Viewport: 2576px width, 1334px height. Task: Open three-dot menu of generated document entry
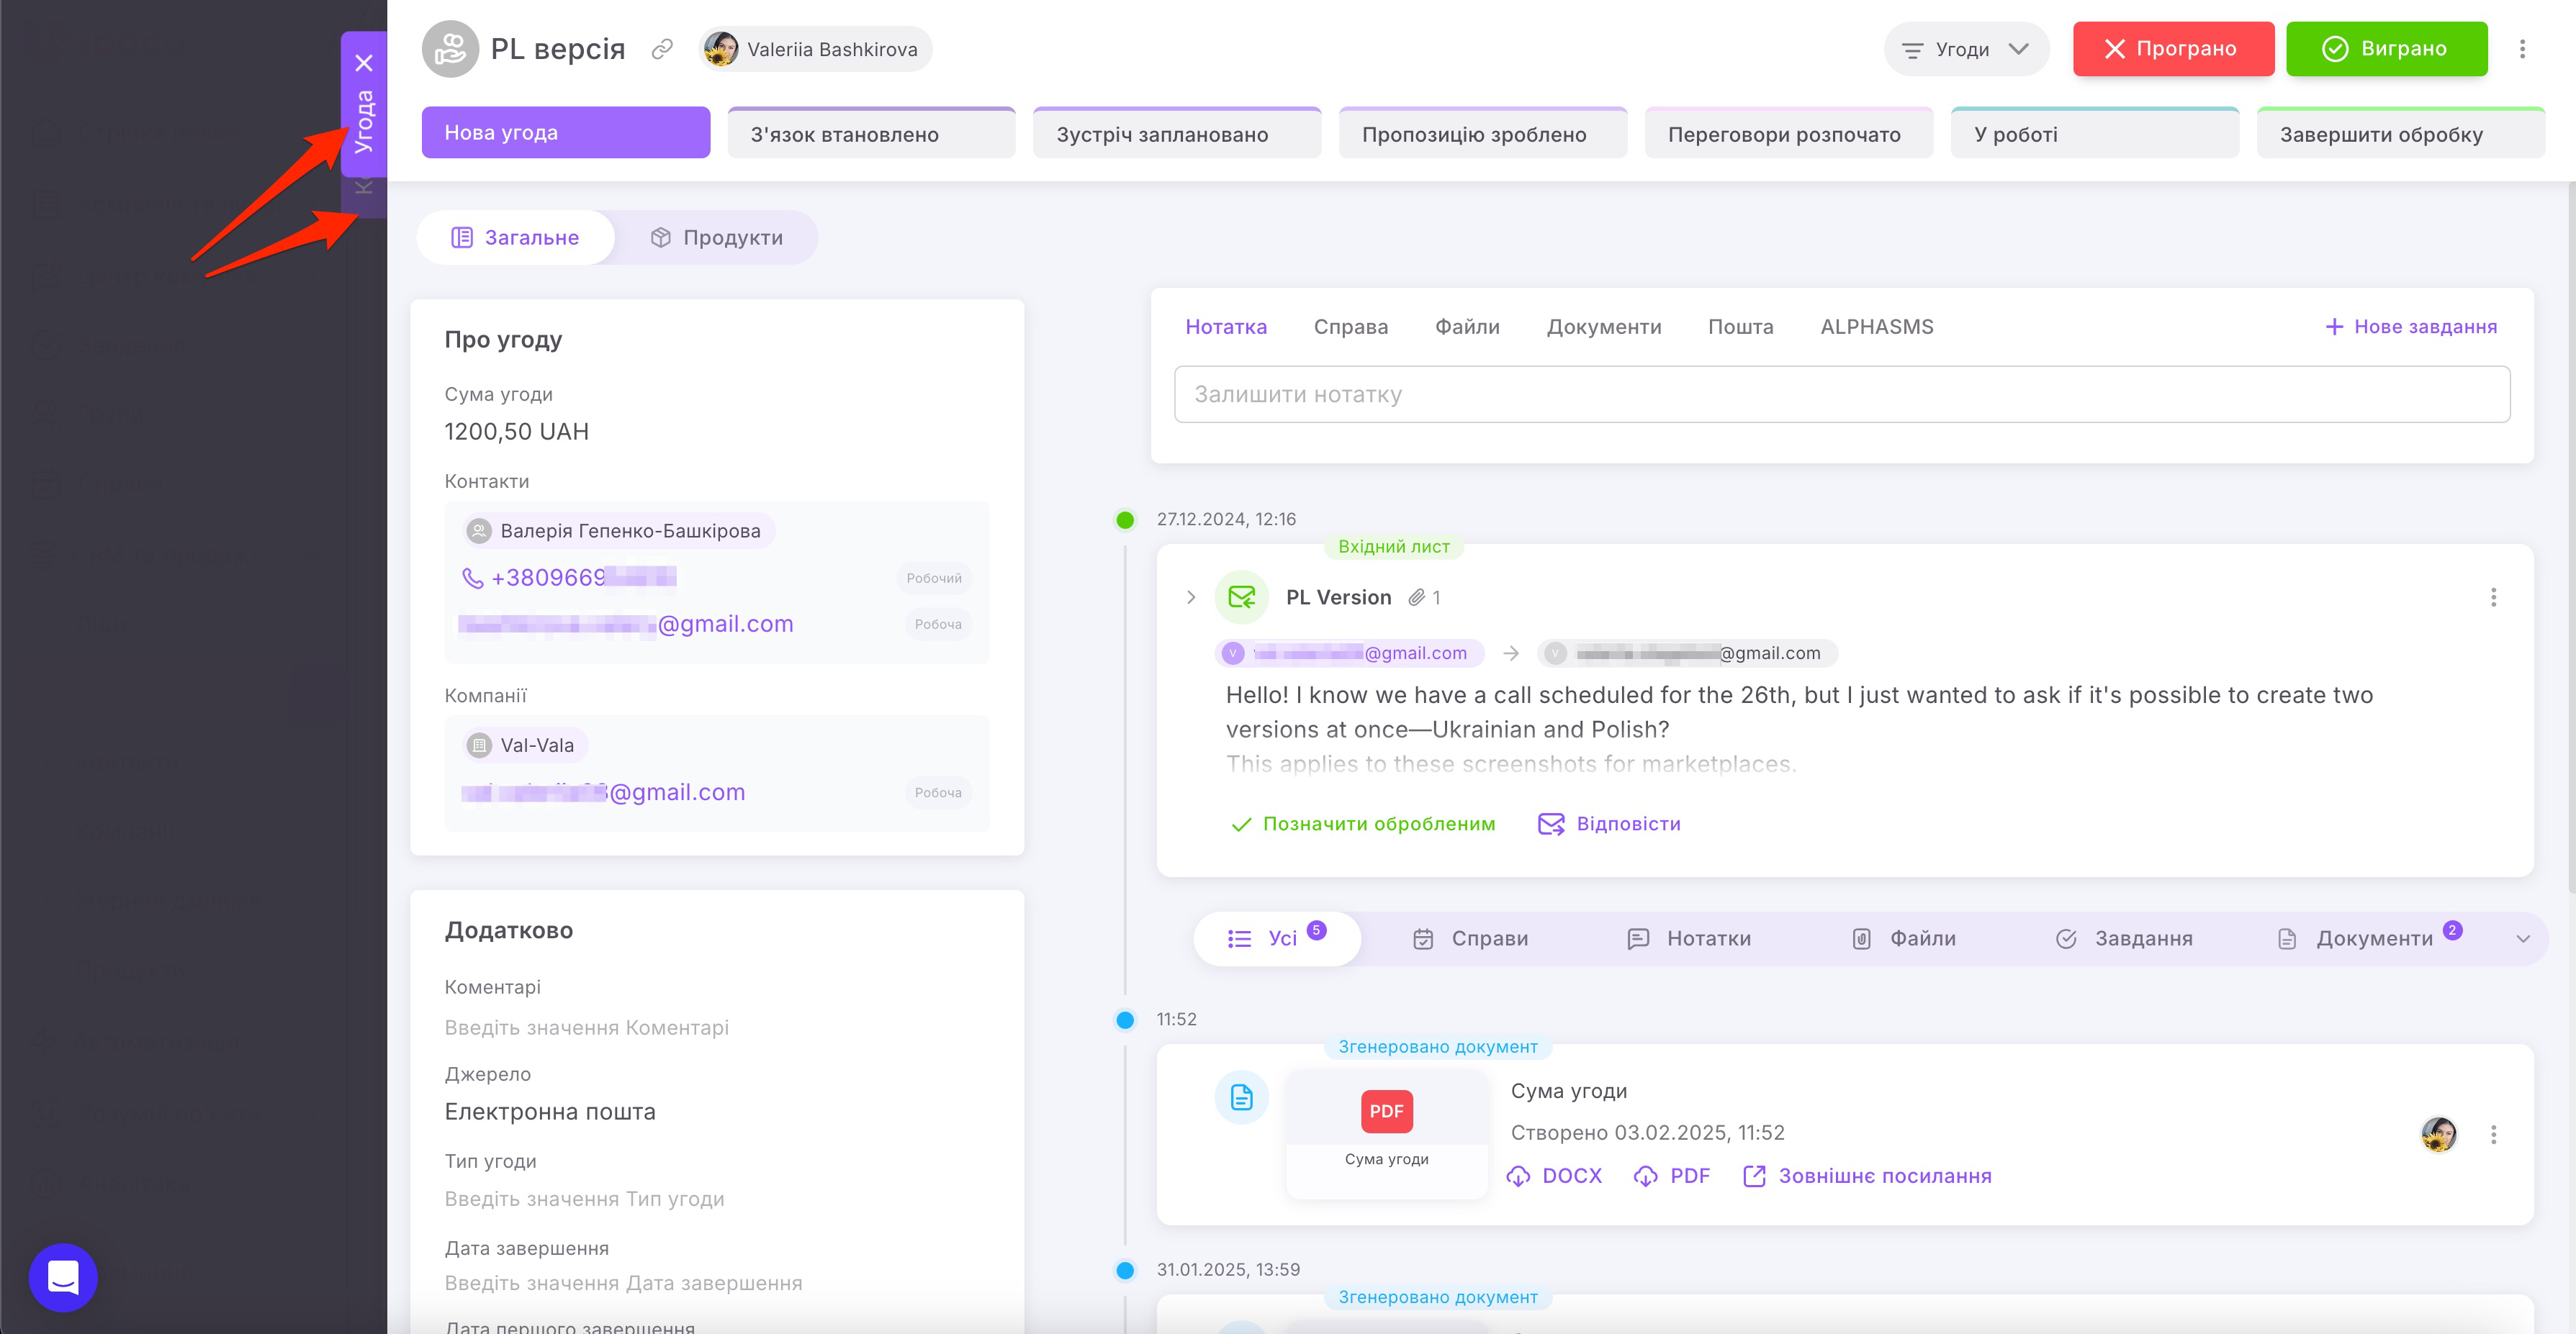pos(2493,1134)
